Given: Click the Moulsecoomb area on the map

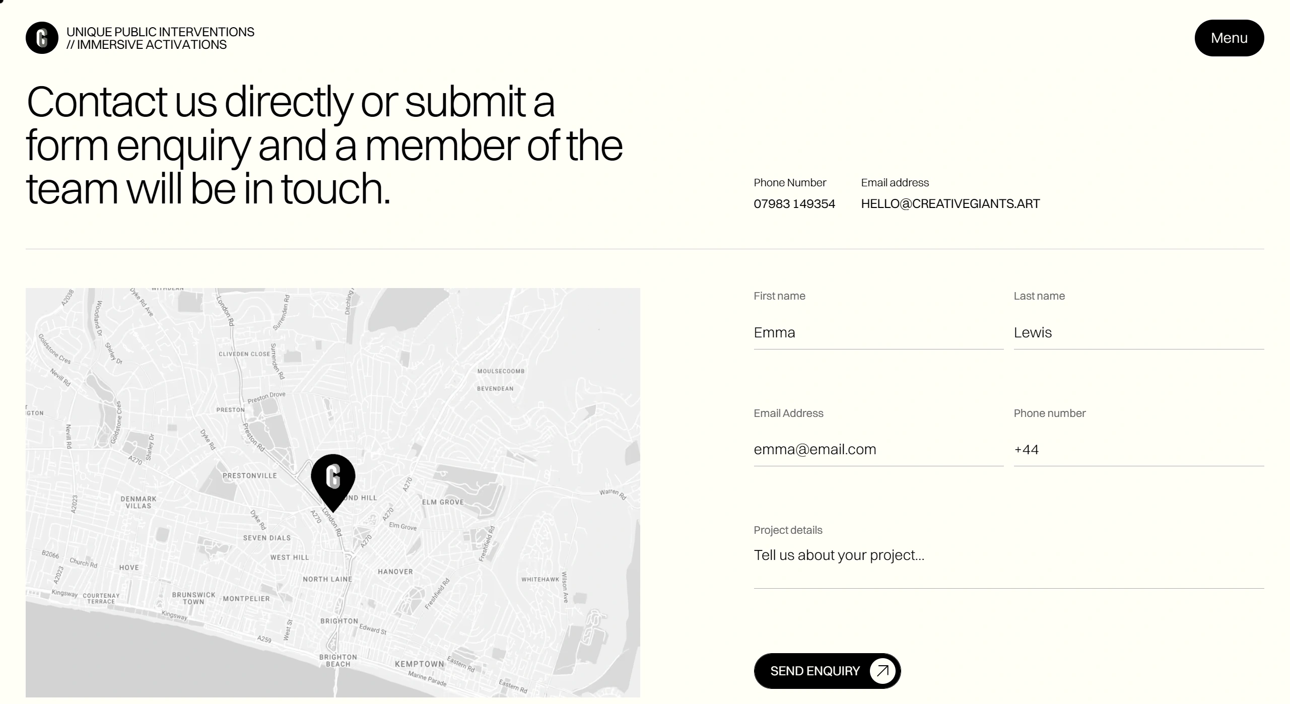Looking at the screenshot, I should (501, 372).
